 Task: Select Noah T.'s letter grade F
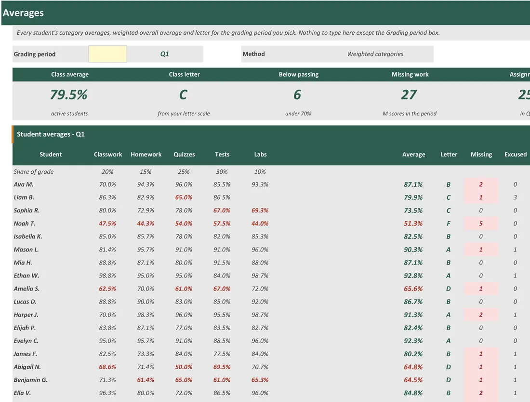click(x=448, y=223)
